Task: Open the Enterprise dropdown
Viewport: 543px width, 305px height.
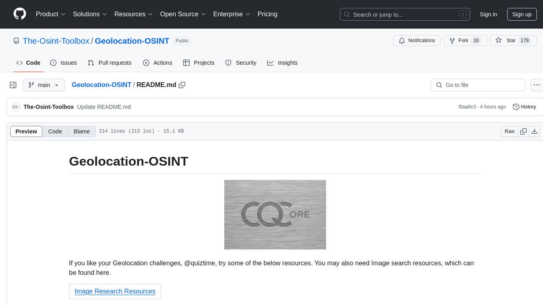Action: coord(232,14)
